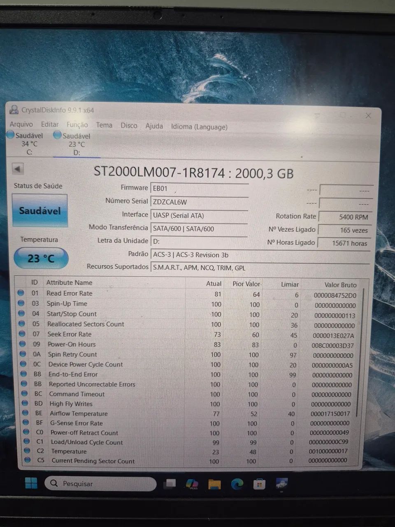Select raw value 008C00003D37
Image resolution: width=395 pixels, height=527 pixels.
[332, 346]
